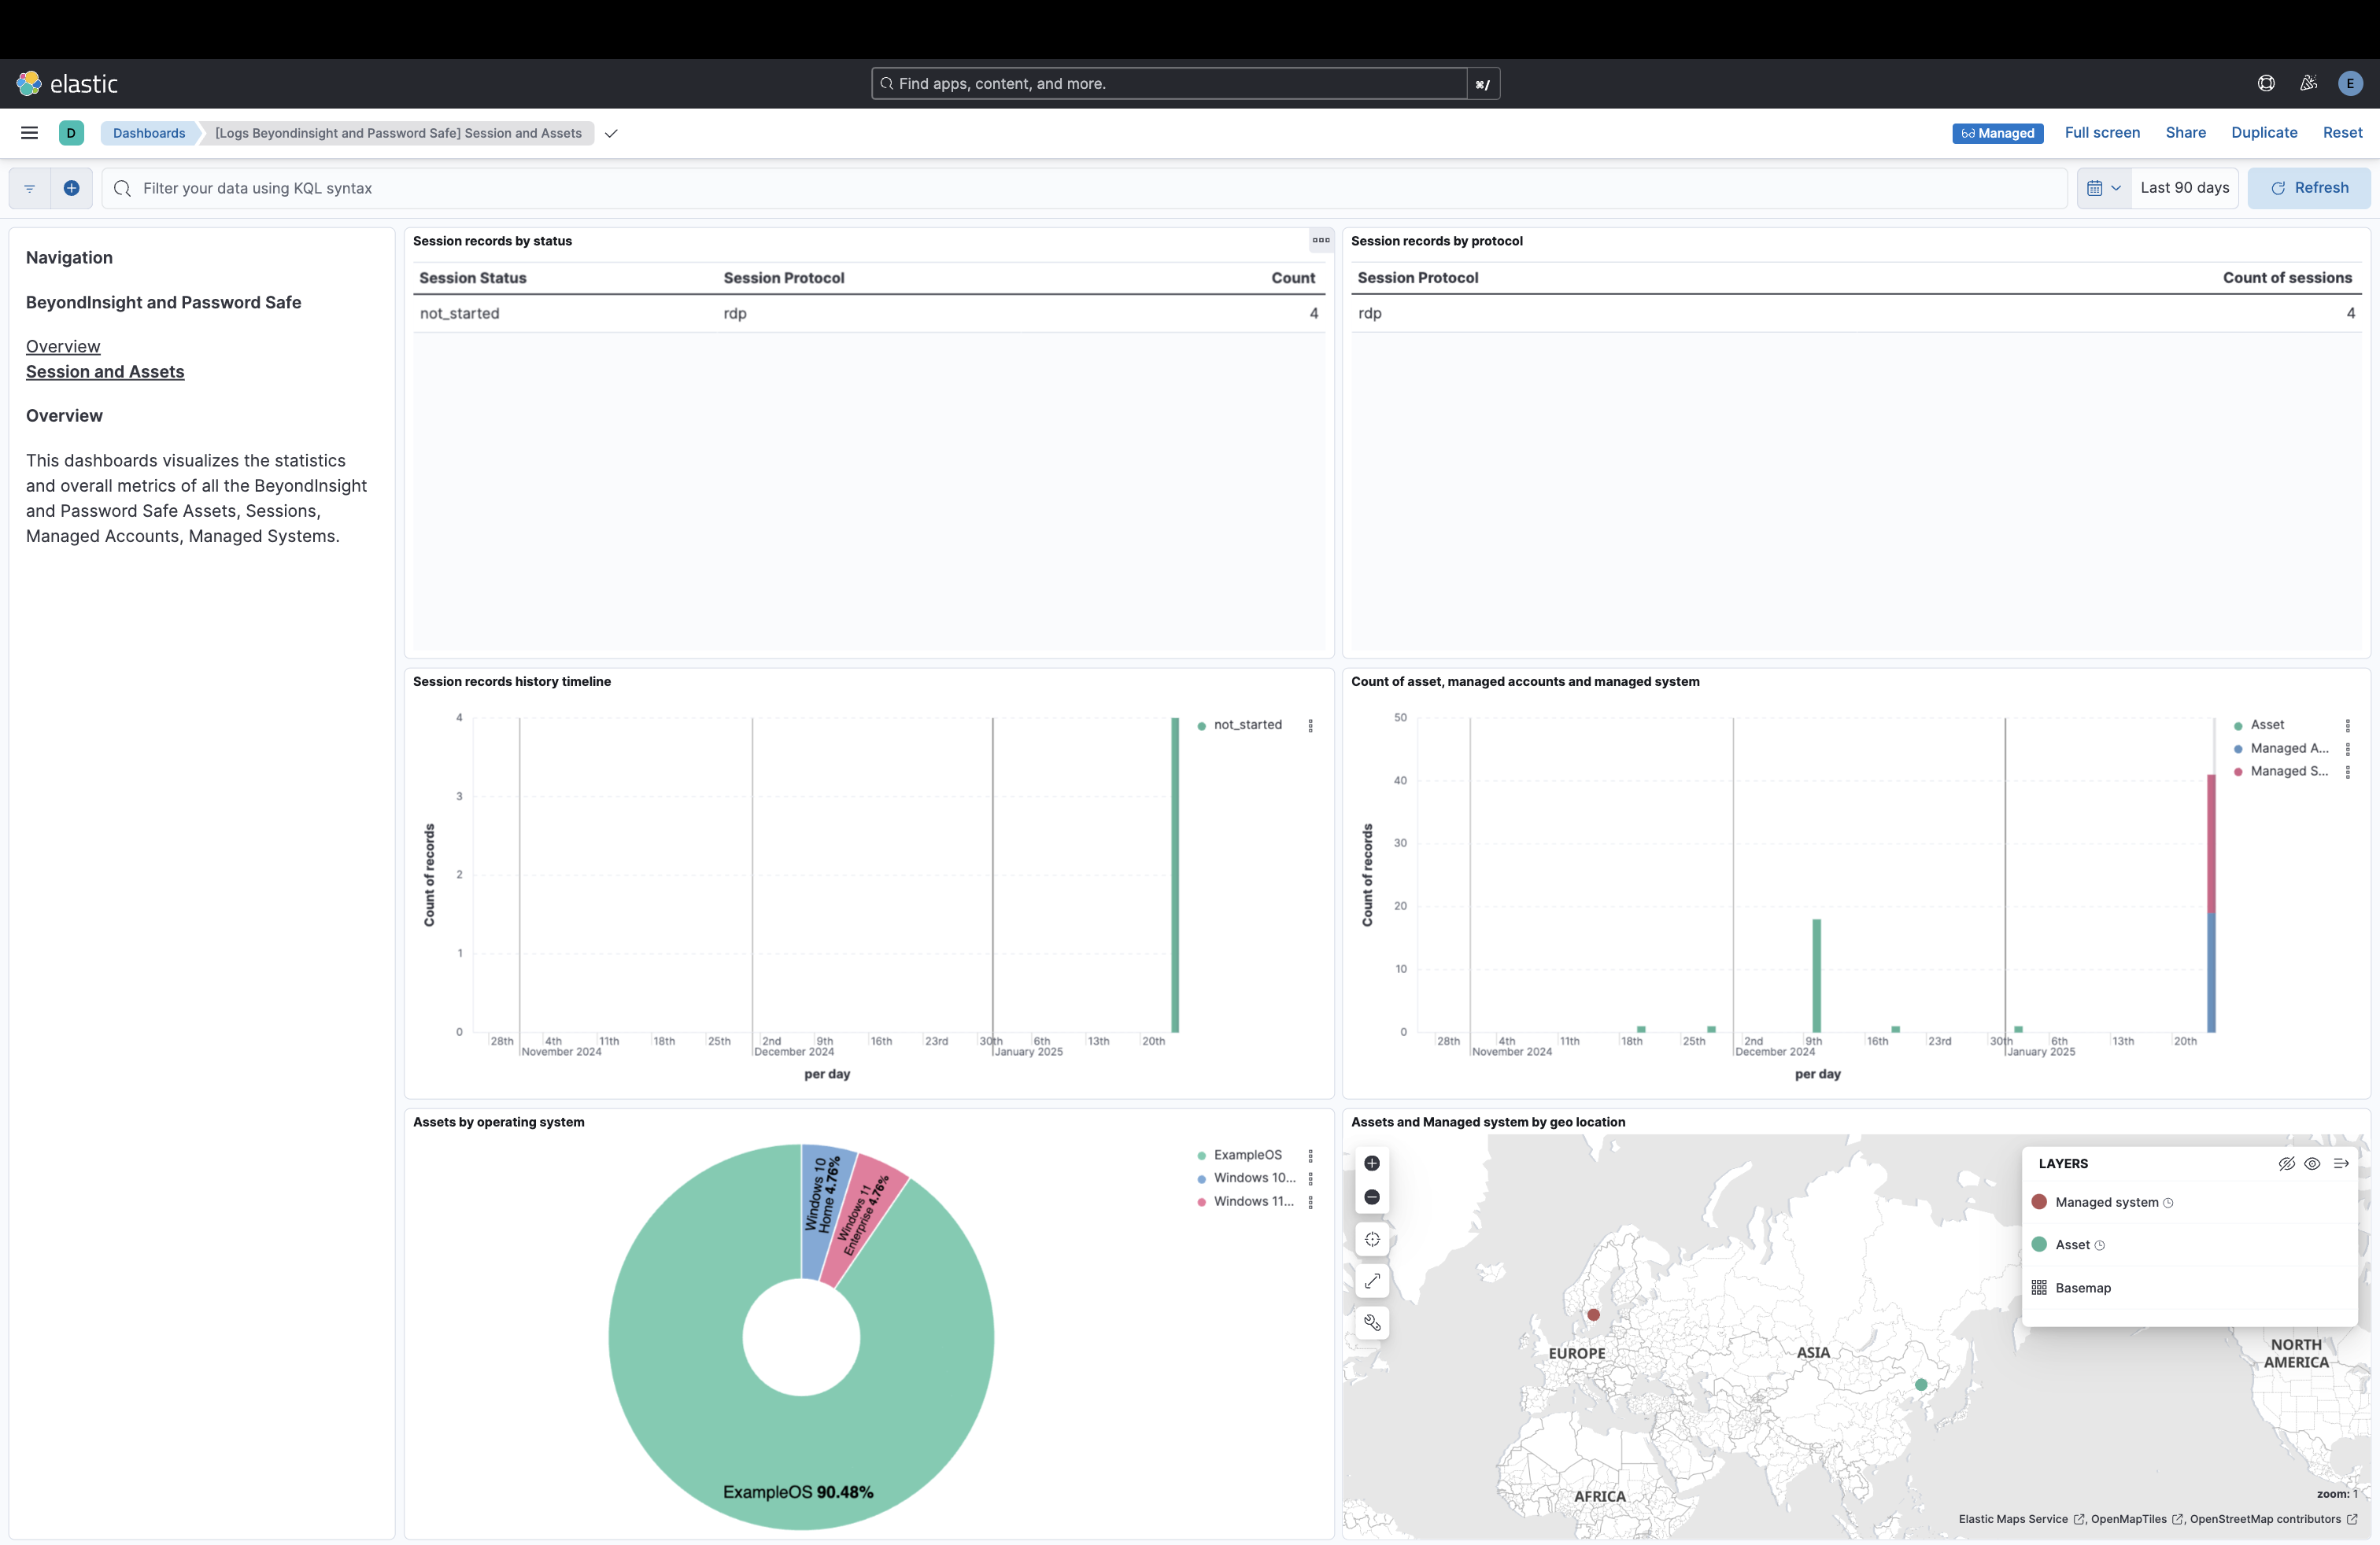Open Session records by status panel options
The height and width of the screenshot is (1545, 2380).
click(1321, 240)
